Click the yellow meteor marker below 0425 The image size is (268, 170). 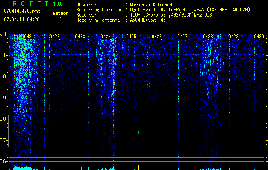pyautogui.click(x=138, y=167)
